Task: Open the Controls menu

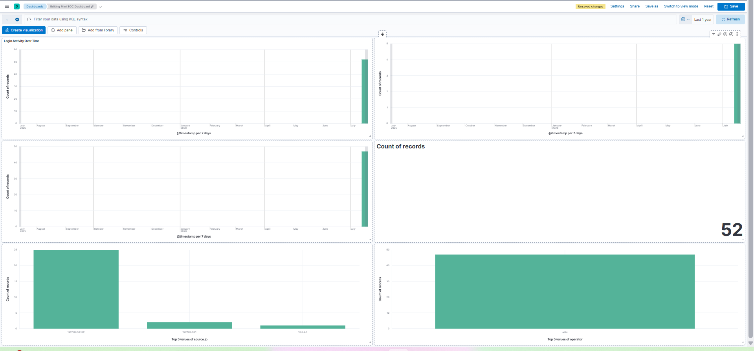Action: [x=133, y=30]
